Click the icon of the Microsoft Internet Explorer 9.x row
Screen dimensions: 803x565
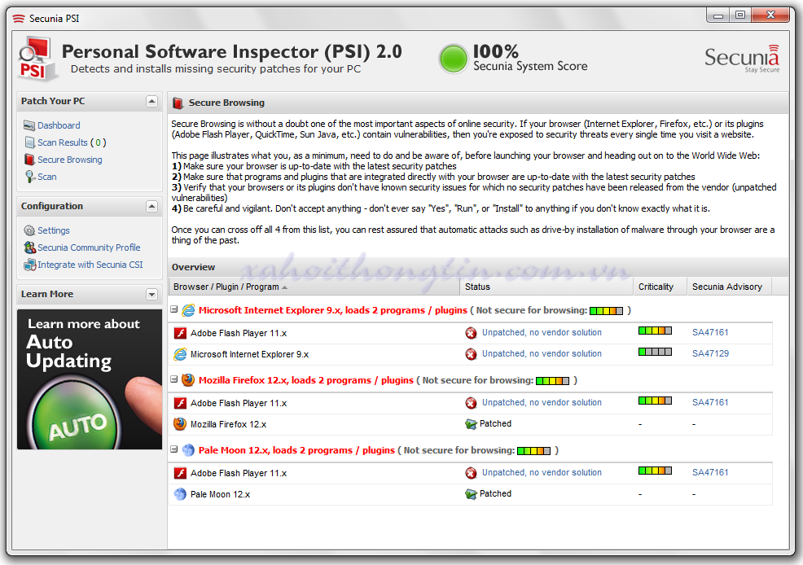(180, 354)
